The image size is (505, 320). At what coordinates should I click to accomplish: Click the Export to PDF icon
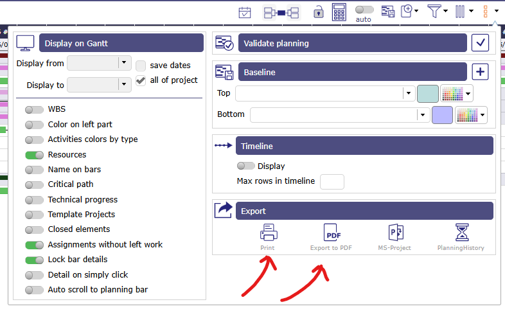(330, 232)
